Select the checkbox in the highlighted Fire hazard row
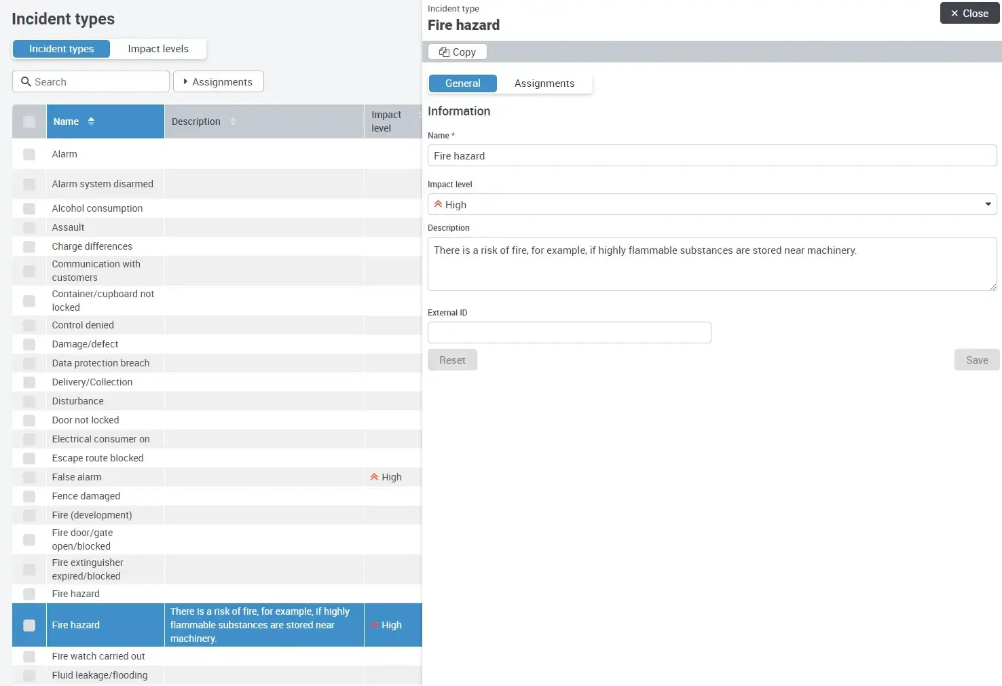 [29, 625]
